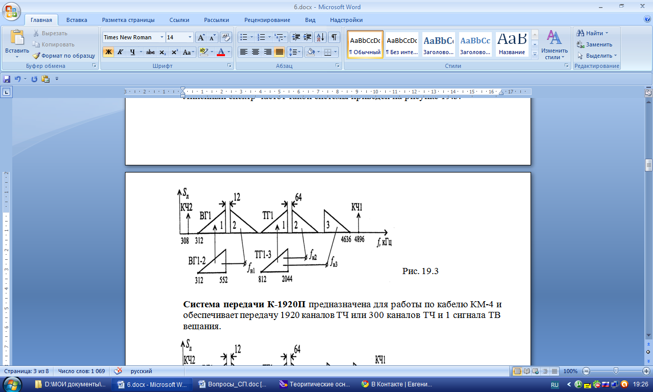Toggle strikethrough abc formatting

(150, 52)
